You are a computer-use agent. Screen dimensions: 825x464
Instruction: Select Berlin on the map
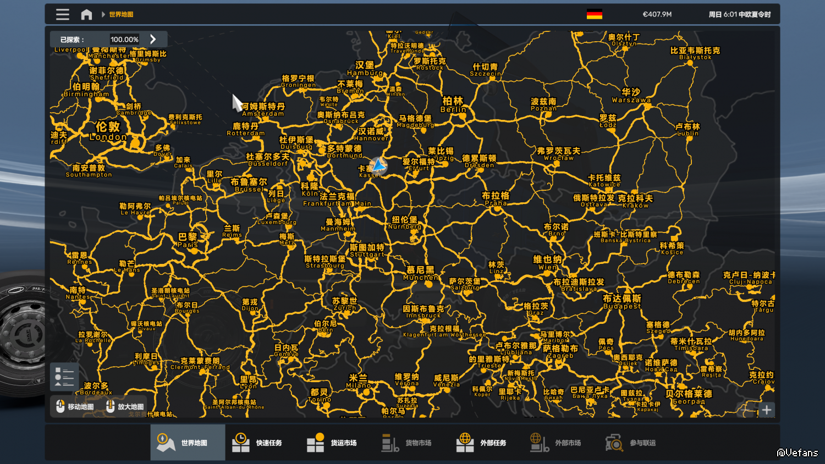[x=454, y=104]
